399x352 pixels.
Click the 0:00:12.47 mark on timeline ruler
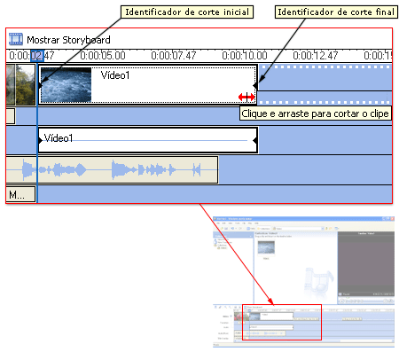click(x=316, y=56)
